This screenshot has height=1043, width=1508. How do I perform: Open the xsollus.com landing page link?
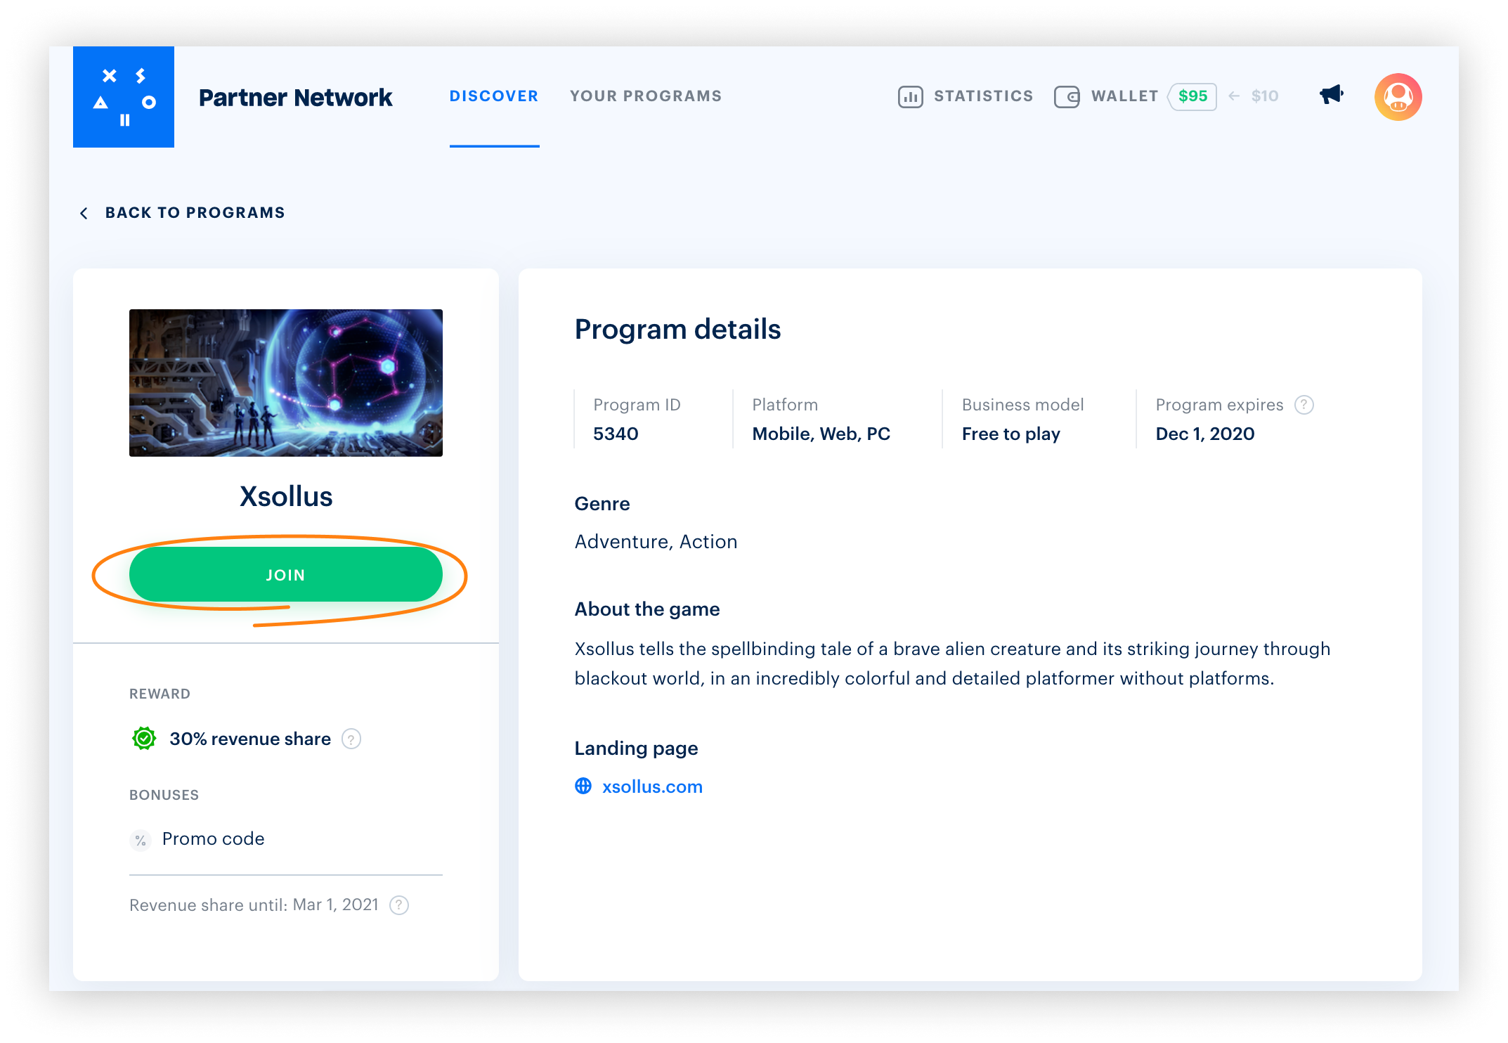(652, 786)
